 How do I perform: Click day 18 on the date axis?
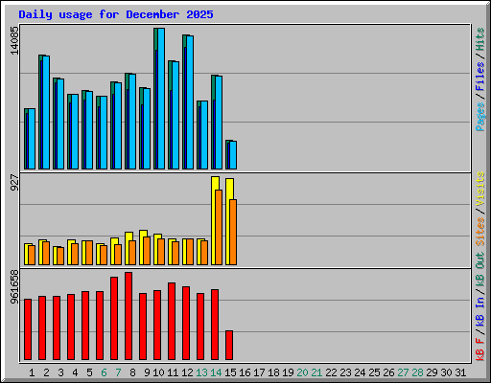tap(273, 372)
